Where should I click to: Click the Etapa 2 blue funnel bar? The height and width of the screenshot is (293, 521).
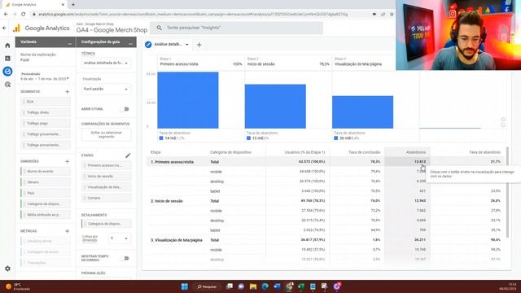275,107
